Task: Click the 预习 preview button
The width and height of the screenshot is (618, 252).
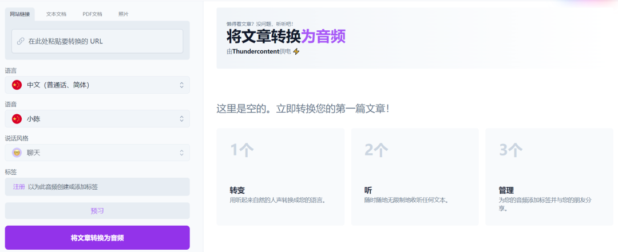Action: tap(97, 211)
